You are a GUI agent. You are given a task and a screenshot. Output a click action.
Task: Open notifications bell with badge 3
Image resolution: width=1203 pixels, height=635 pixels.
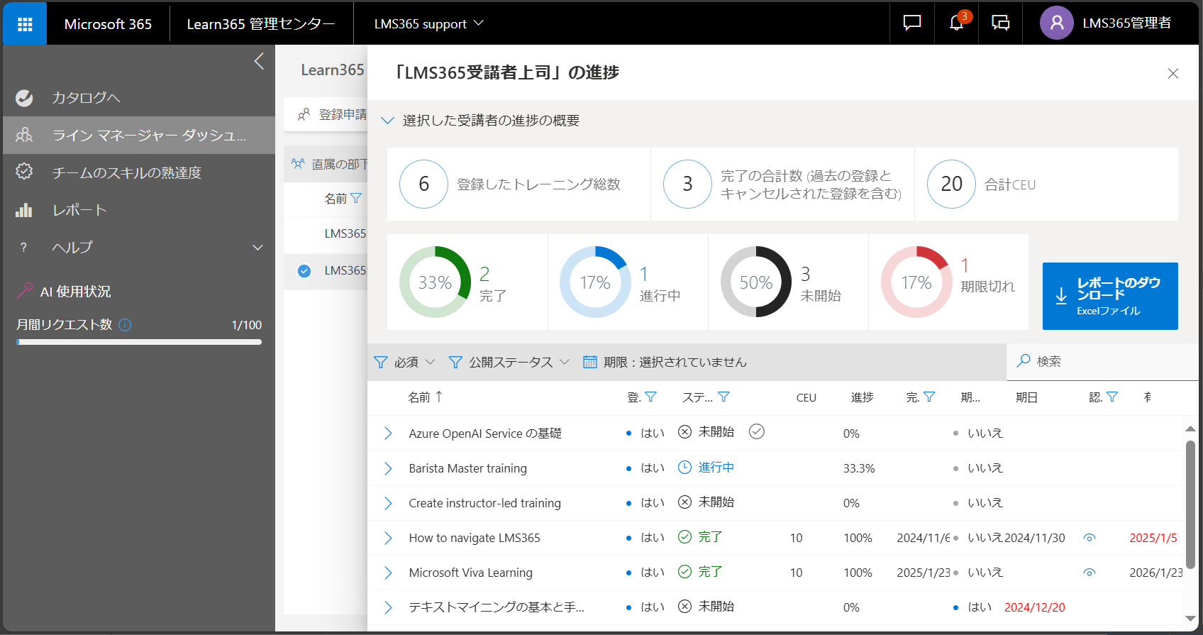pyautogui.click(x=956, y=23)
